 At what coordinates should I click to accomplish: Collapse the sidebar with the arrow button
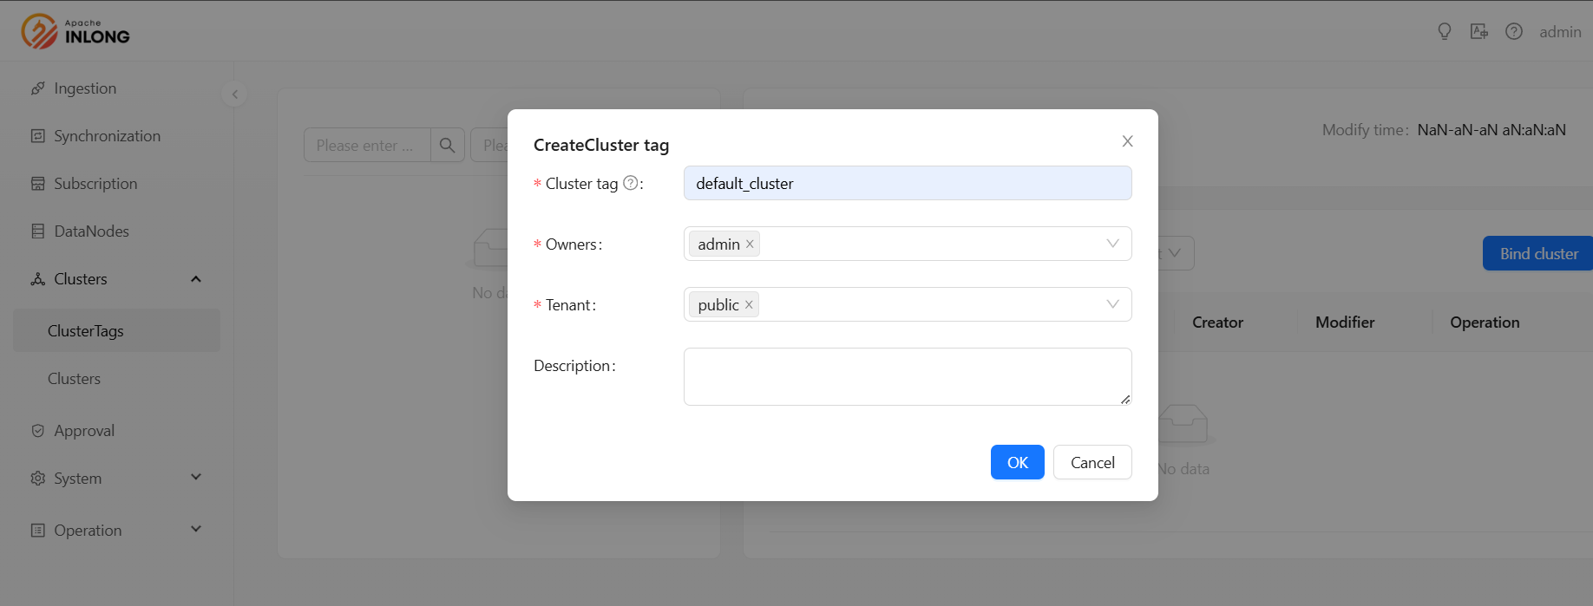coord(234,94)
